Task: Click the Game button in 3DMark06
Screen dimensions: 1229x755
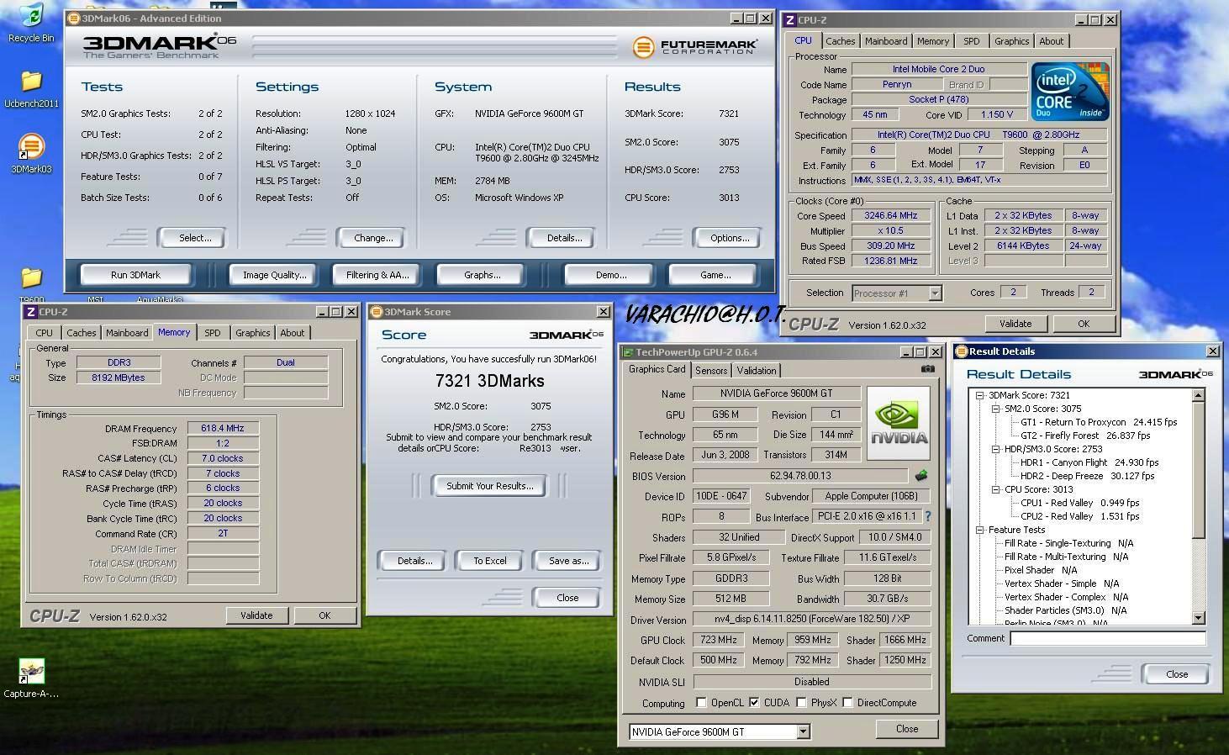Action: click(715, 275)
